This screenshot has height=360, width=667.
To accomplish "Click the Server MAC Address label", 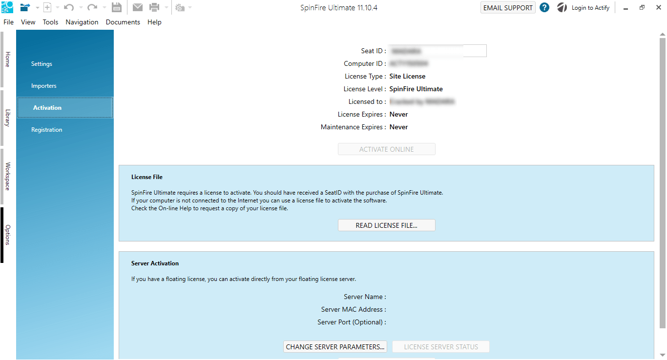I will coord(354,309).
